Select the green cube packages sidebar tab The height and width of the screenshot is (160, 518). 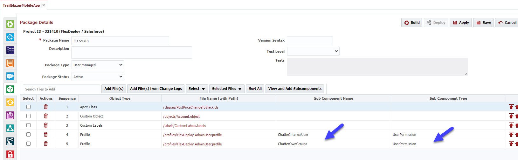click(x=10, y=89)
